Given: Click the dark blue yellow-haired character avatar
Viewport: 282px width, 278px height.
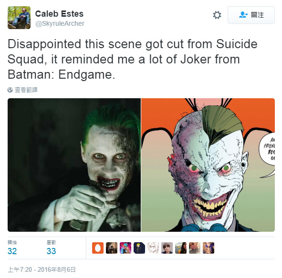Looking at the screenshot, I should coord(139,248).
